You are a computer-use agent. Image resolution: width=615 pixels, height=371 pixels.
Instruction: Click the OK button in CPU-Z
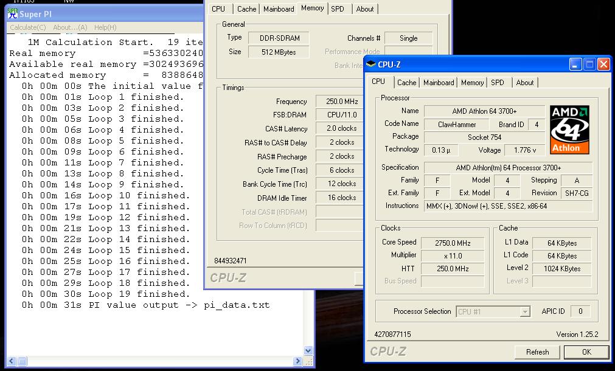pos(586,352)
